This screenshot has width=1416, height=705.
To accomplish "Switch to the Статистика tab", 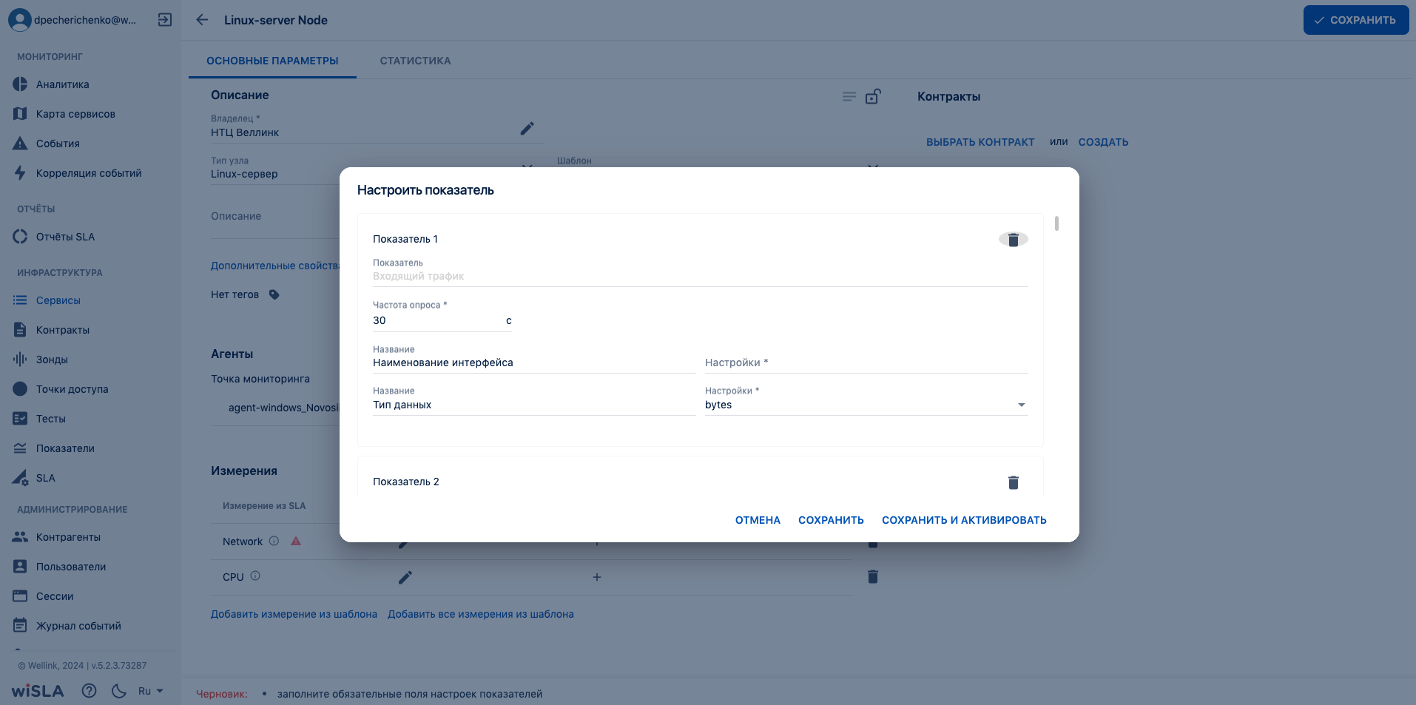I will pyautogui.click(x=415, y=61).
